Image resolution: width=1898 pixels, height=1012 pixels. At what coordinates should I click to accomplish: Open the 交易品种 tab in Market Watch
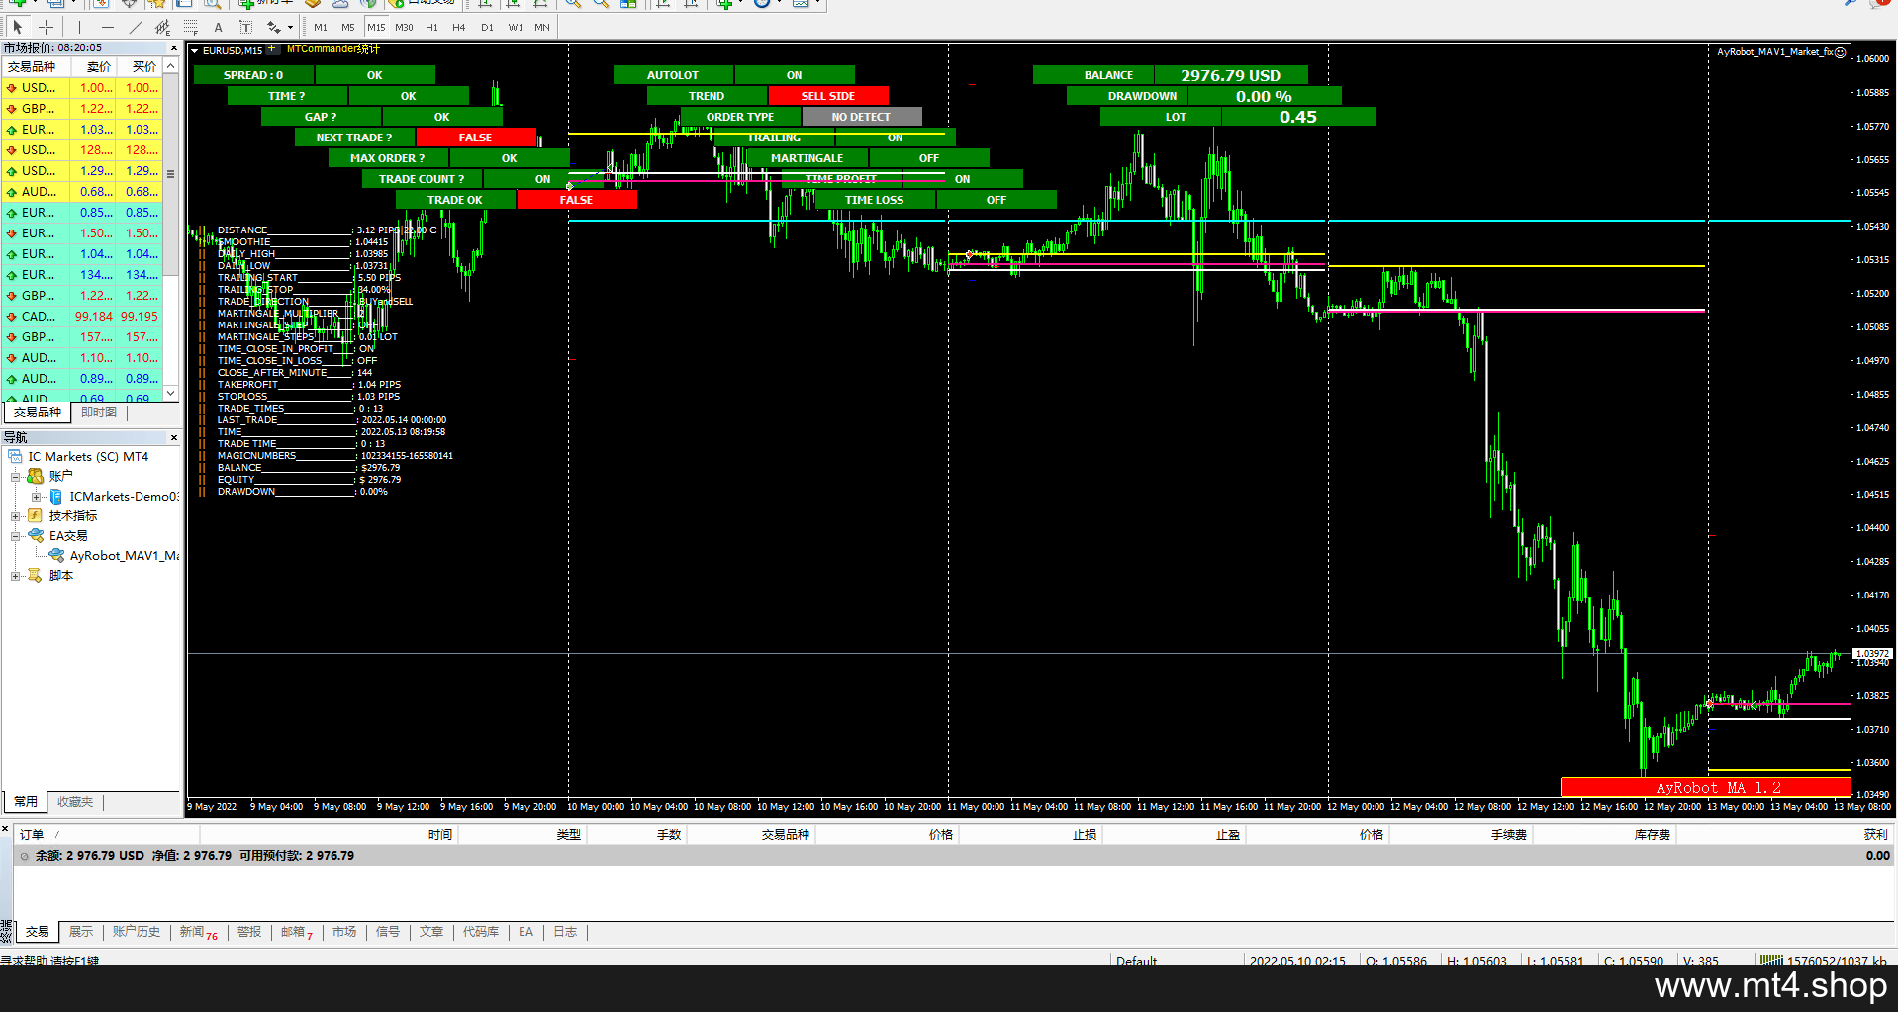tap(38, 412)
